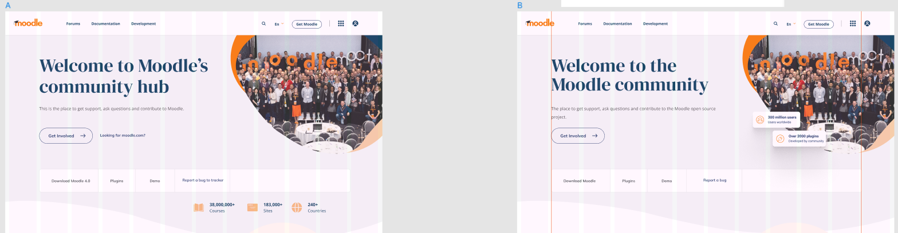Viewport: 898px width, 233px height.
Task: Click the user profile icon in frame A
Action: tap(356, 23)
